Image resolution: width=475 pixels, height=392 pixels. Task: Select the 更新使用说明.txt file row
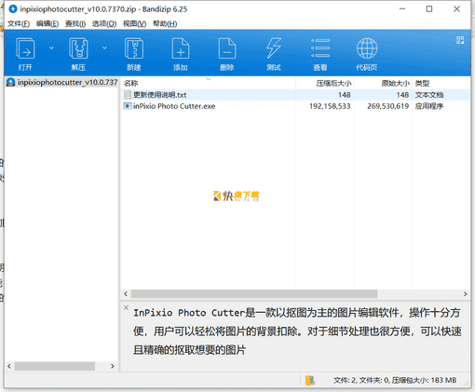pos(295,95)
